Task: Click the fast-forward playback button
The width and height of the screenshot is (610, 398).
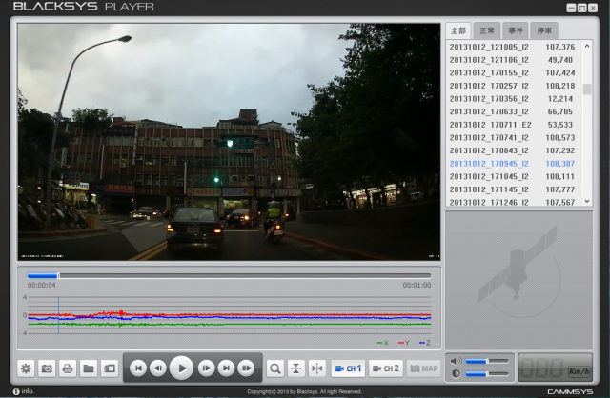Action: pos(246,368)
